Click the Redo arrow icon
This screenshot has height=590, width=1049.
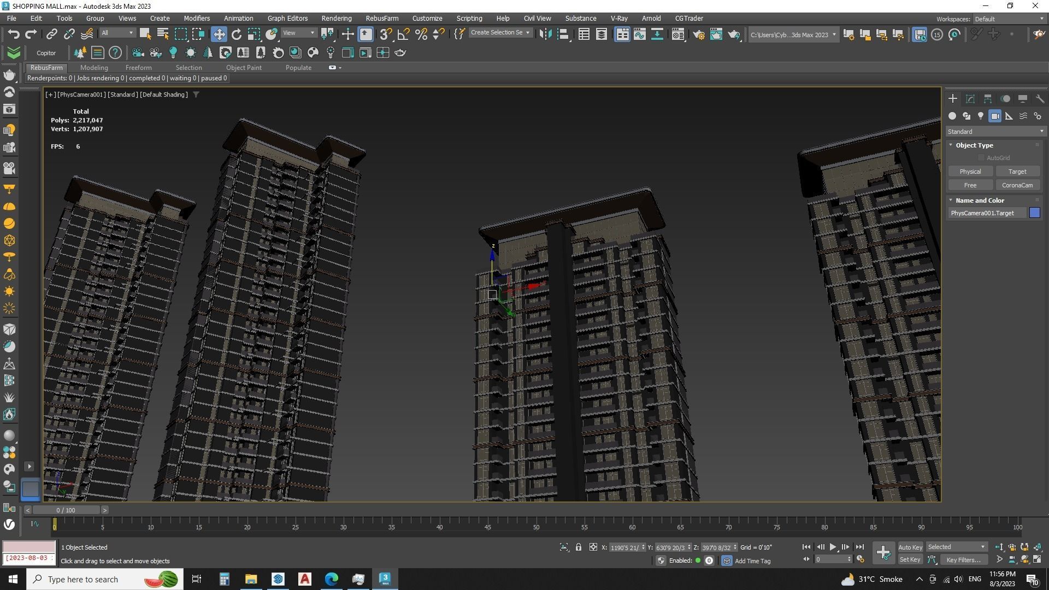coord(31,34)
